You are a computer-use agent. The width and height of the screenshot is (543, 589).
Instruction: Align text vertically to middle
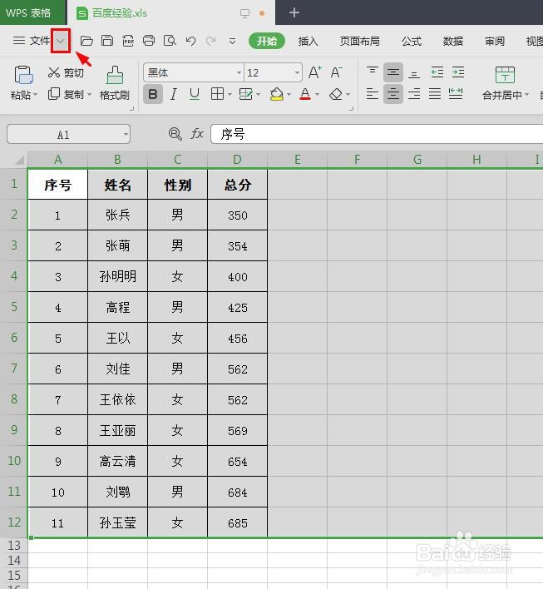393,72
